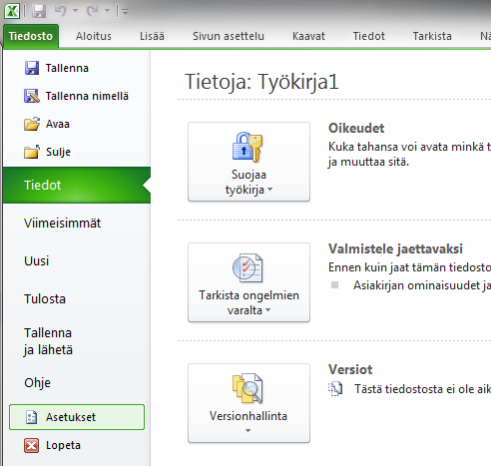The width and height of the screenshot is (491, 466).
Task: Click the Excel application icon in title bar
Action: (12, 11)
